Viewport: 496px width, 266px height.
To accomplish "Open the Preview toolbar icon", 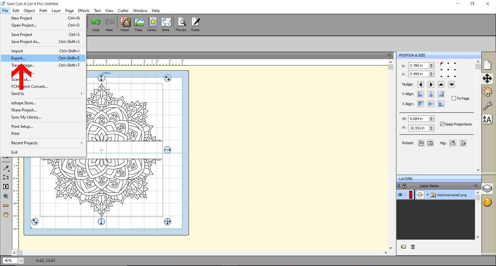I will click(x=181, y=22).
